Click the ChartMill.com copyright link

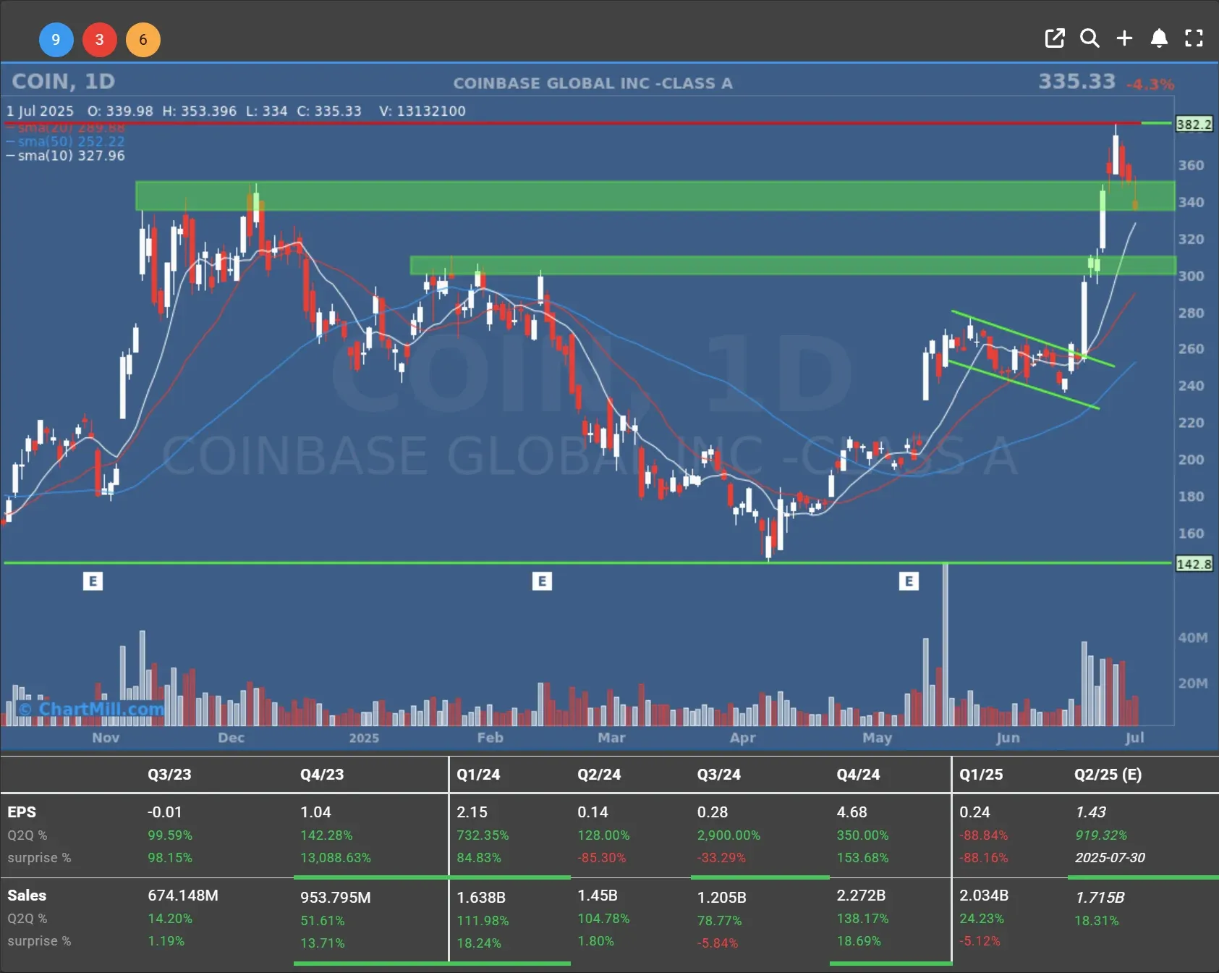tap(92, 709)
